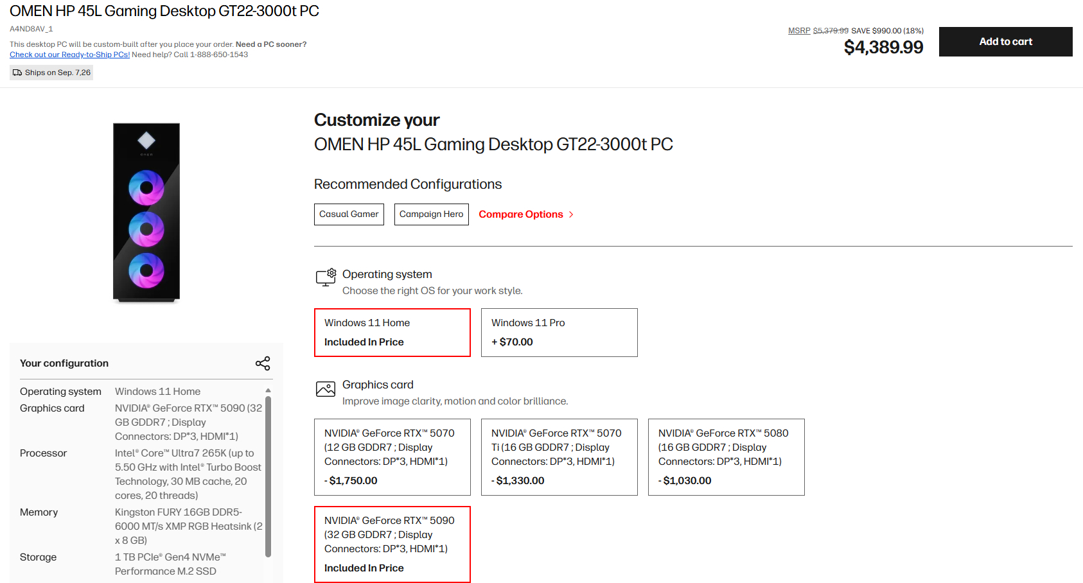1083x583 pixels.
Task: Click the "Customize your" heading
Action: coord(377,121)
